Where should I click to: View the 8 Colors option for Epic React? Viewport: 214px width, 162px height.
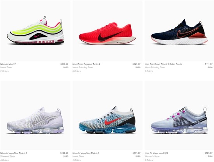click(x=149, y=71)
